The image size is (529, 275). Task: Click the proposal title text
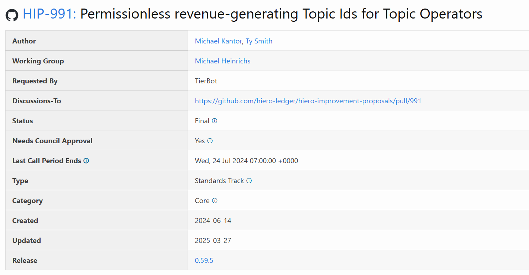coord(281,14)
